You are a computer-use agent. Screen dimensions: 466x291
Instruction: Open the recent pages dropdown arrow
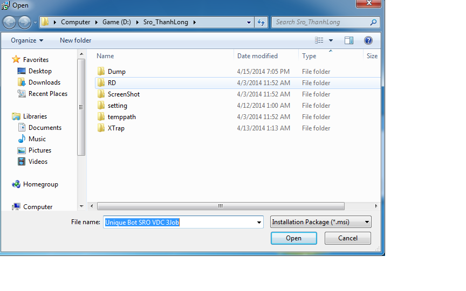tap(35, 23)
